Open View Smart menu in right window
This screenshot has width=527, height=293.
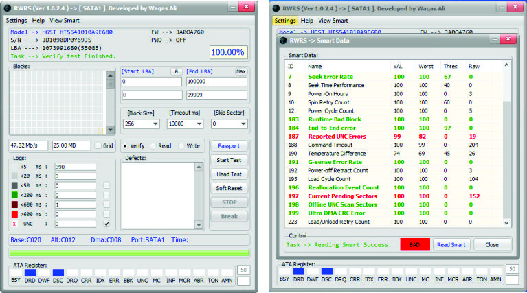(x=333, y=21)
